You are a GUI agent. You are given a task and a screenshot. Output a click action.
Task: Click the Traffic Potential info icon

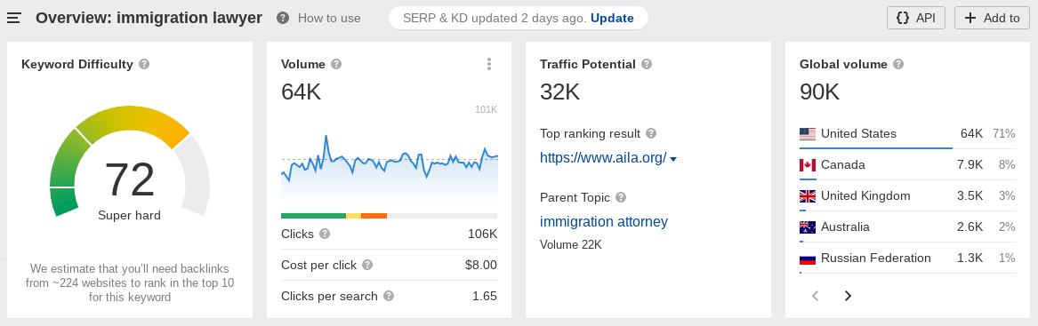tap(647, 64)
